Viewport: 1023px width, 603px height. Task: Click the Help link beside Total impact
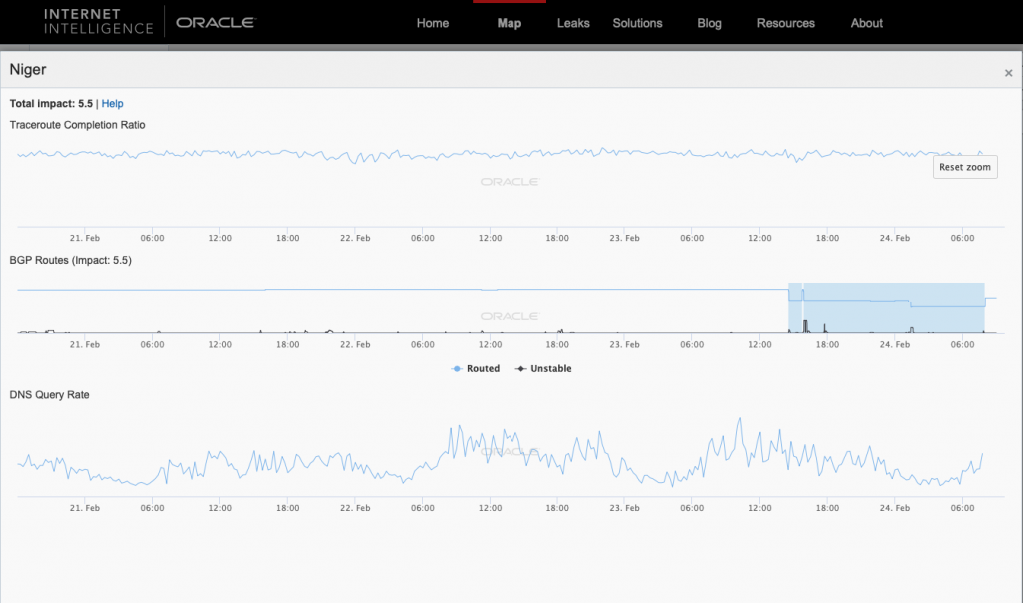113,104
